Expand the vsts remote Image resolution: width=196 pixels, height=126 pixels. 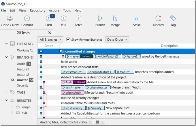12,112
